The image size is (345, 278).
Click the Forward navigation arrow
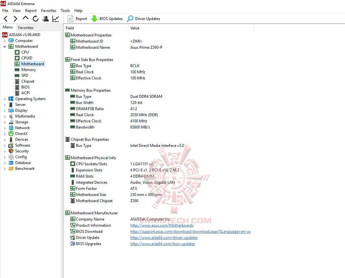[x=15, y=19]
